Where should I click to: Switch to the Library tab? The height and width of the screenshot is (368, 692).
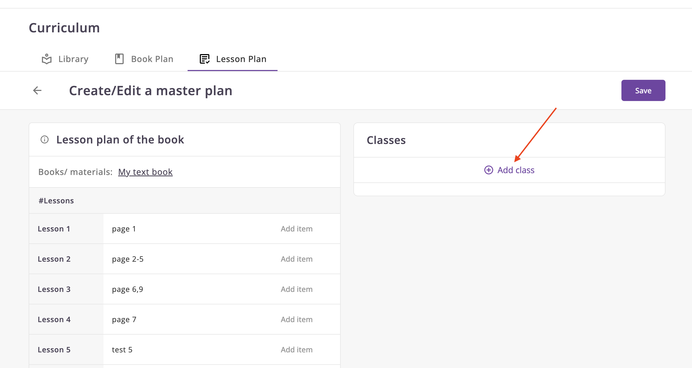click(x=73, y=59)
